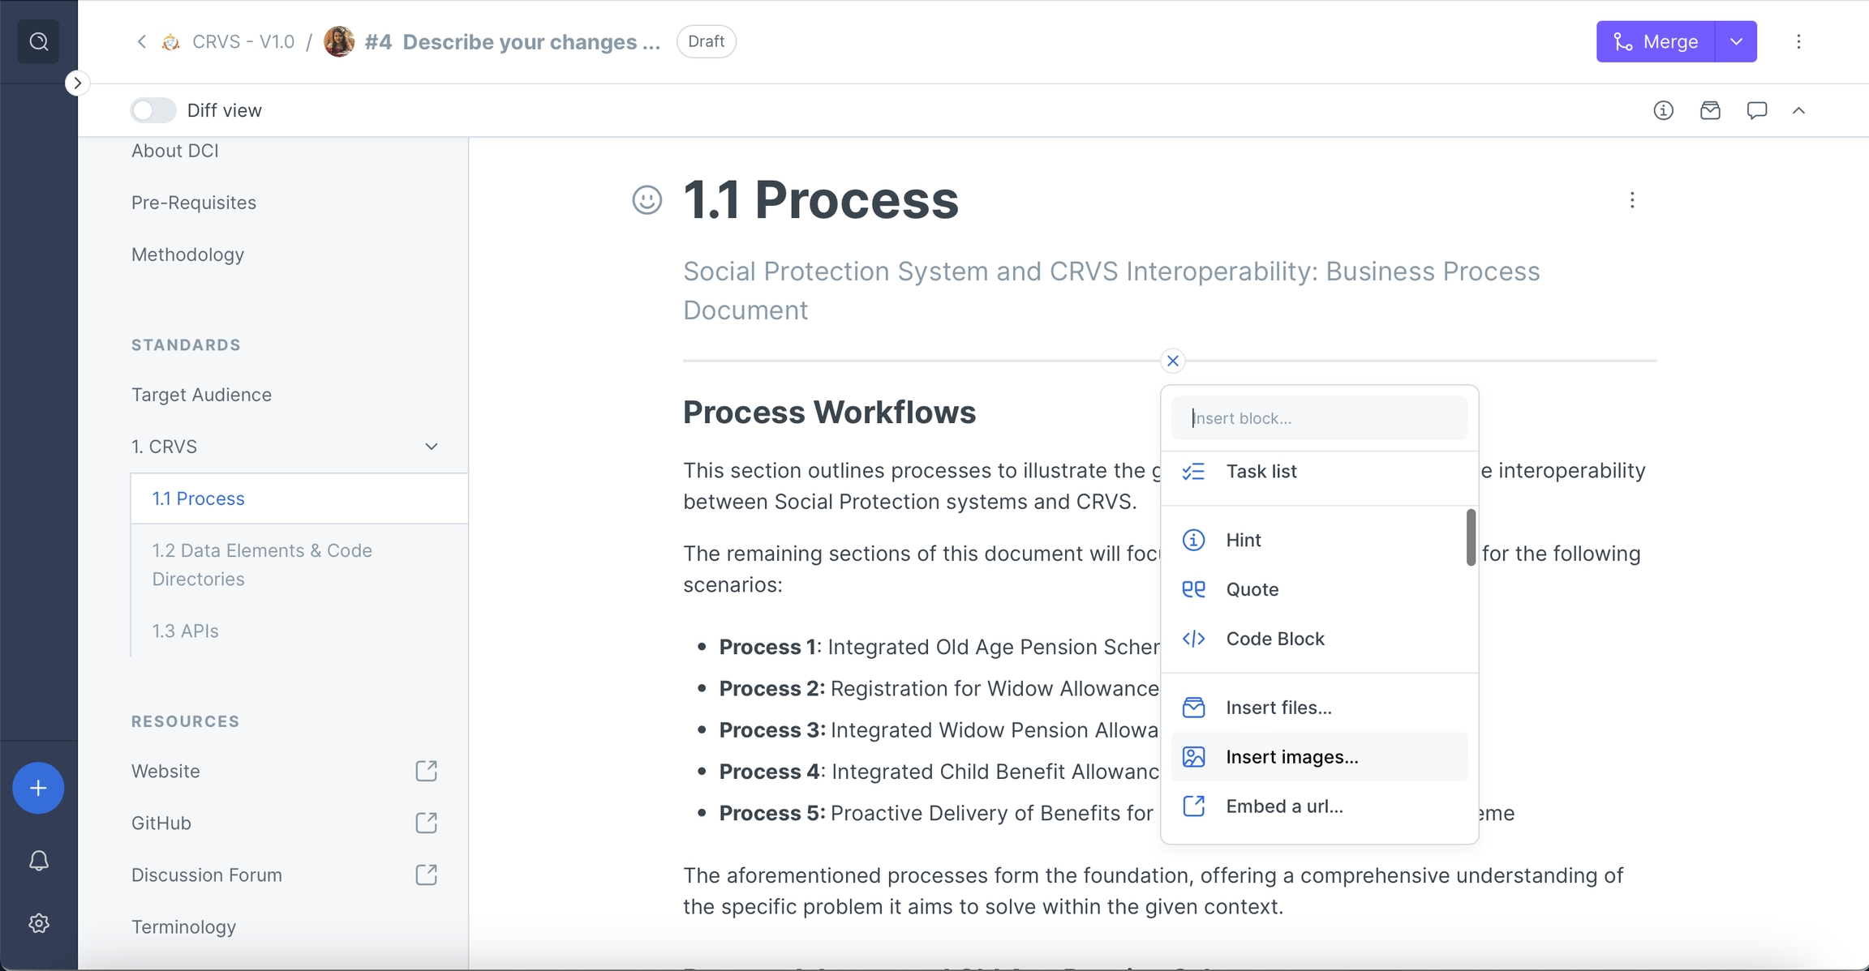This screenshot has width=1869, height=971.
Task: Choose Code Block from insert menu
Action: pos(1274,639)
